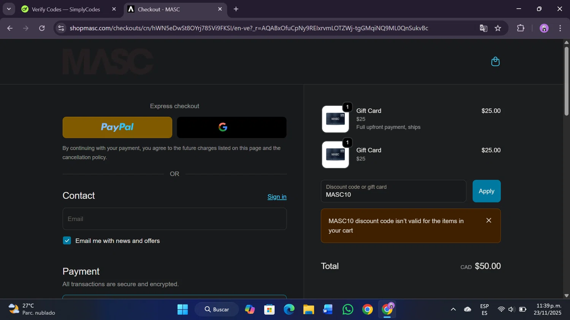Click 'Full upfront payment, ships' text
570x320 pixels.
(x=388, y=127)
